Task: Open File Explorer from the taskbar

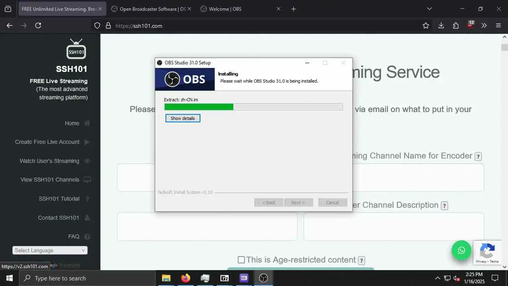Action: [x=166, y=278]
